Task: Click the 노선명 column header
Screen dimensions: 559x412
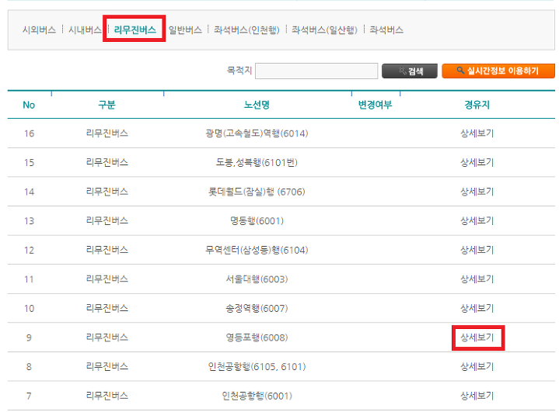Action: [x=257, y=105]
